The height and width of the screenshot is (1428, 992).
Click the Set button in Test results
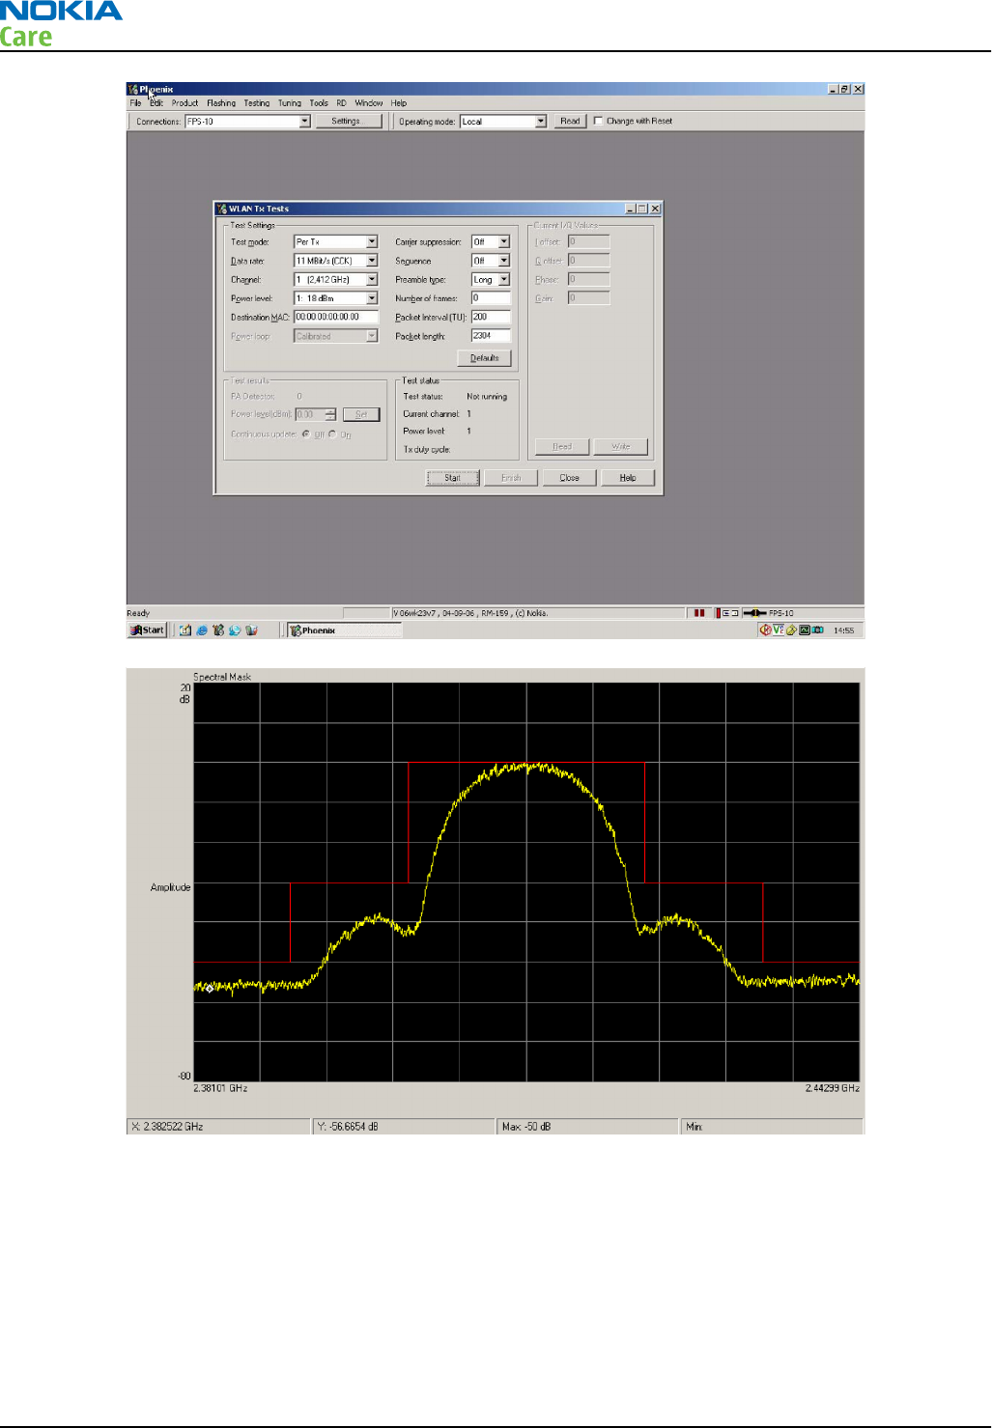[x=361, y=414]
